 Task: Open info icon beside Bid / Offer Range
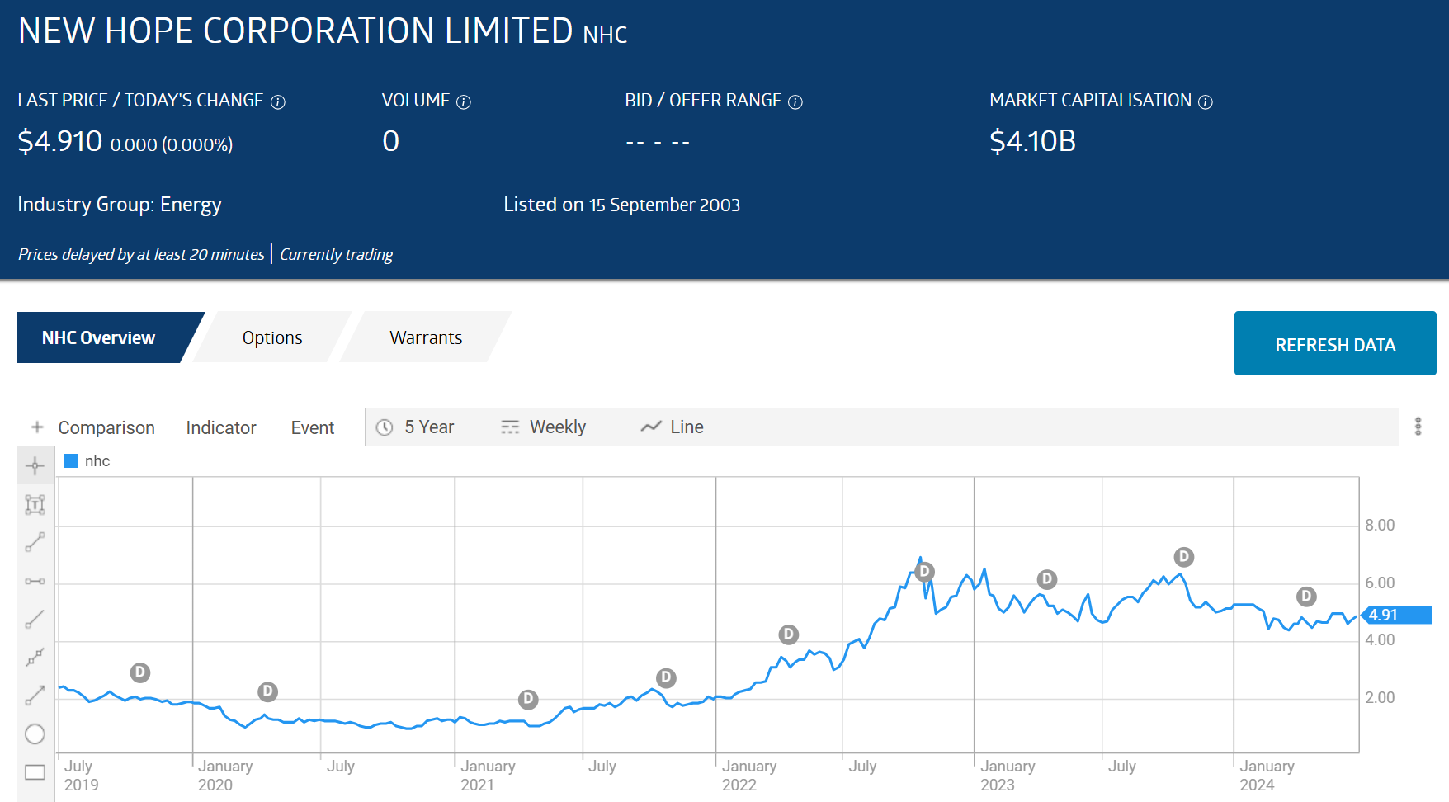795,102
